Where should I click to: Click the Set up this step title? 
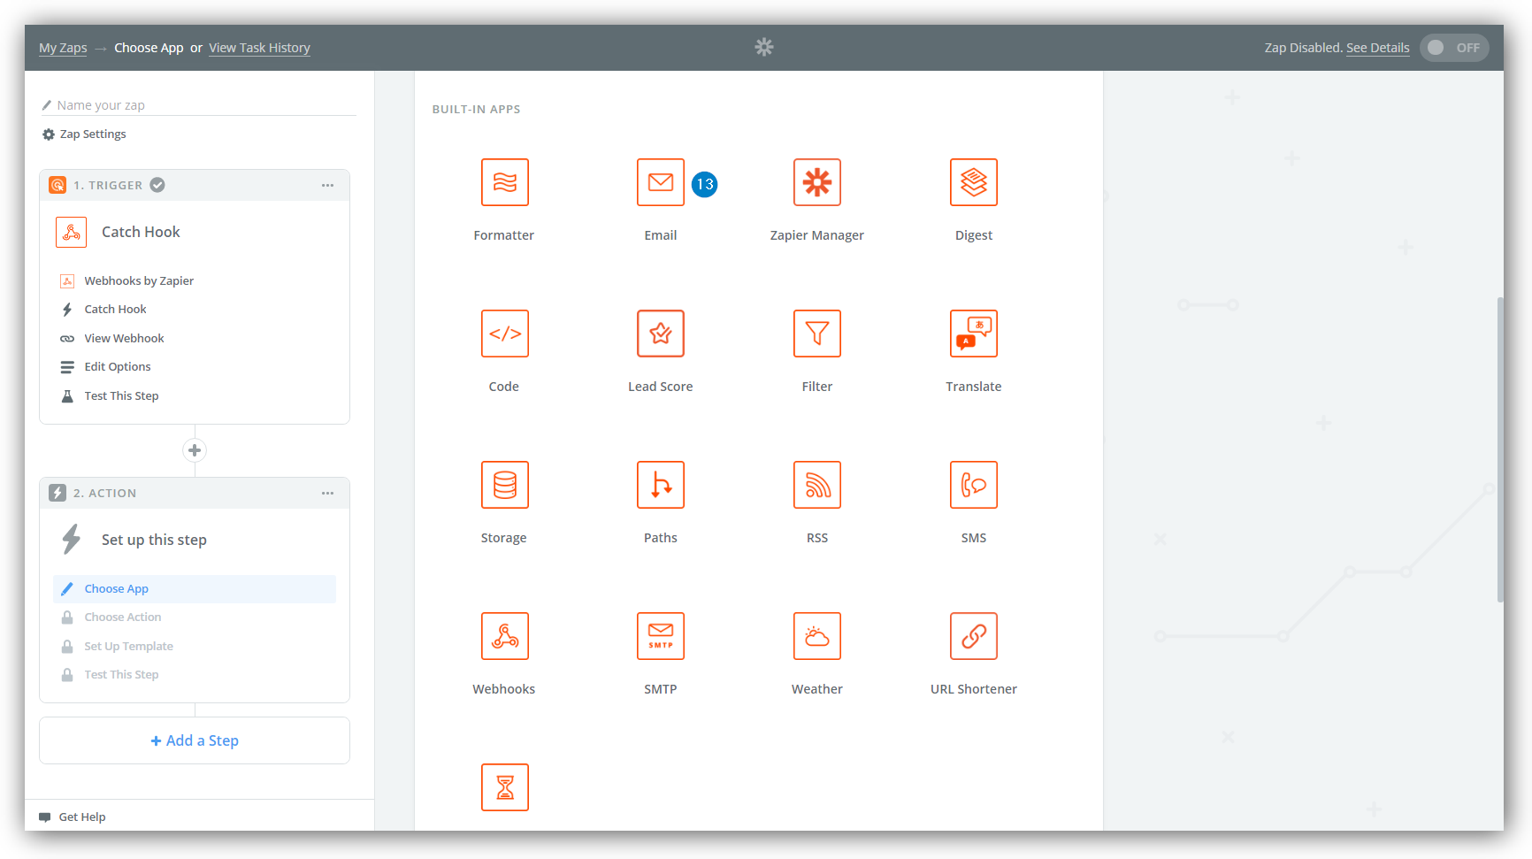click(x=154, y=540)
